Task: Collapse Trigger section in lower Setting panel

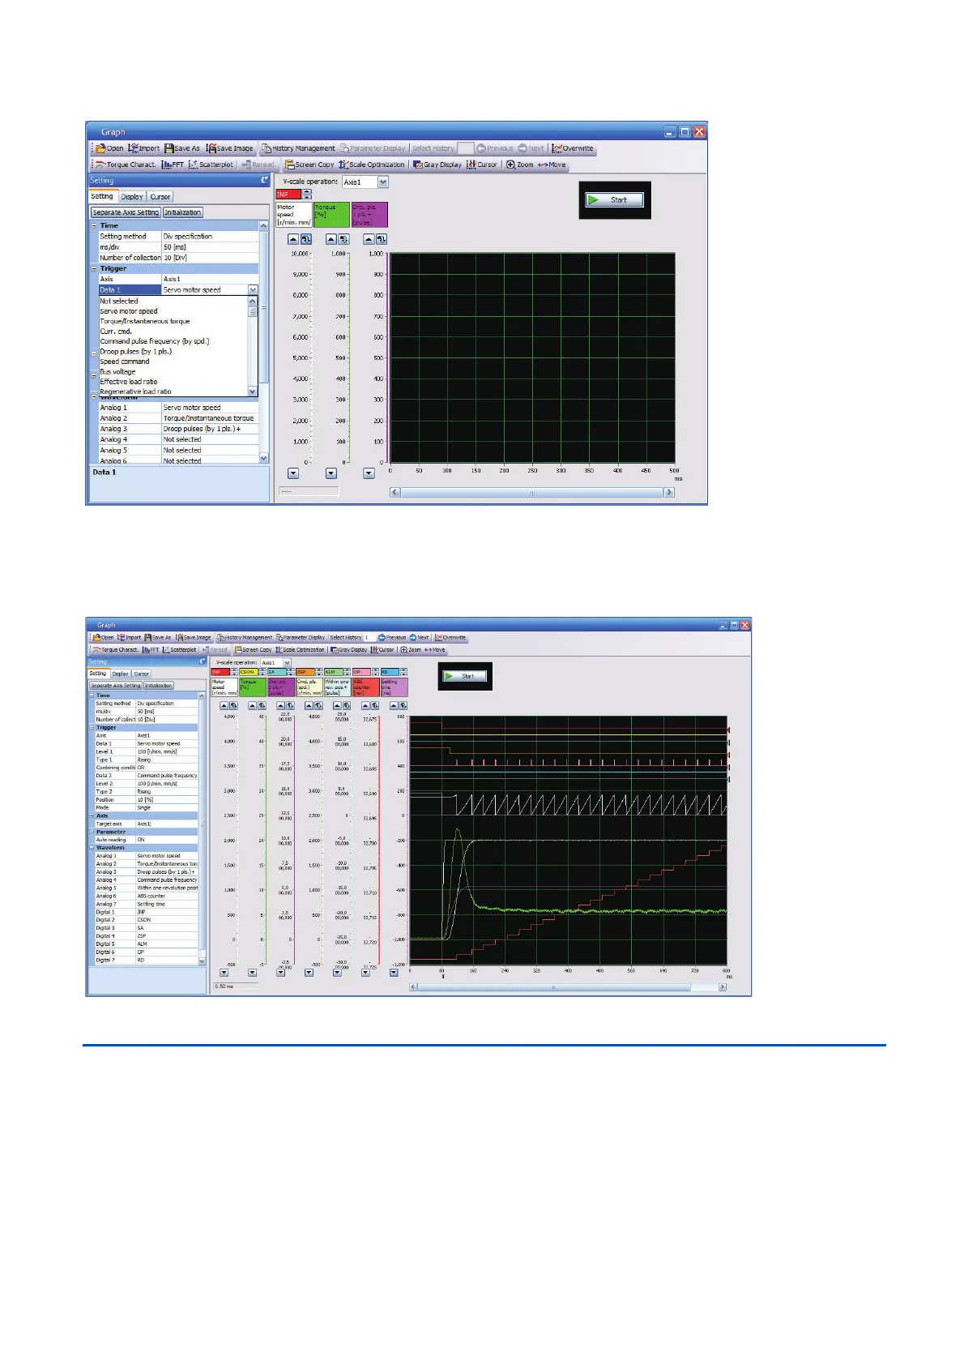Action: coord(92,728)
